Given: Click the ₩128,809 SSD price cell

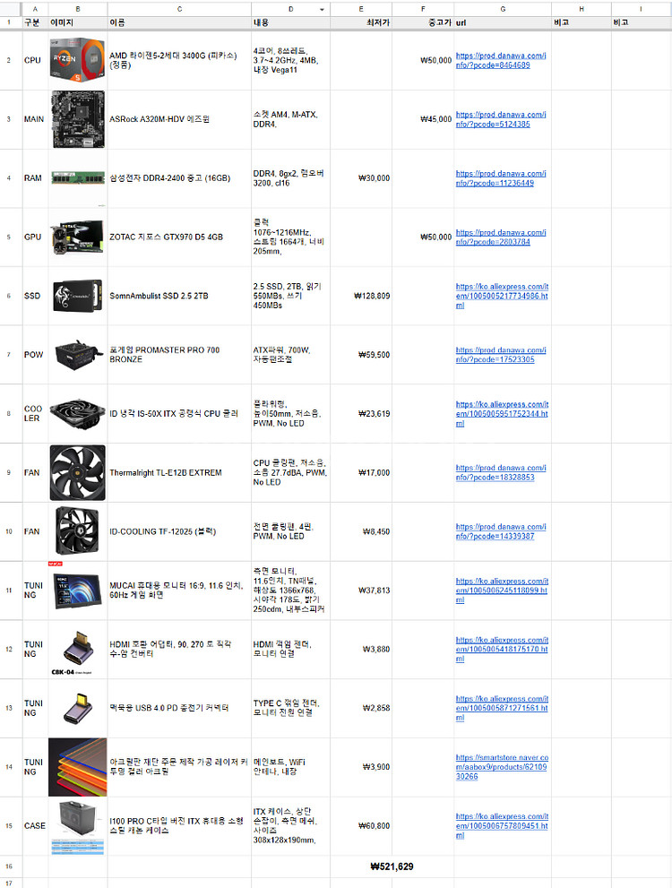Looking at the screenshot, I should (361, 296).
